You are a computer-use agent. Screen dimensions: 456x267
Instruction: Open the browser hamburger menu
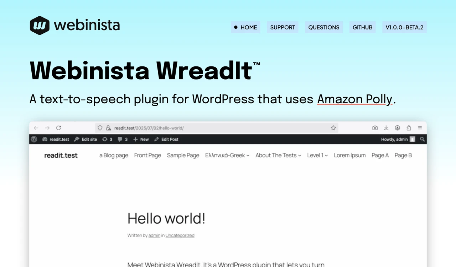click(x=420, y=128)
